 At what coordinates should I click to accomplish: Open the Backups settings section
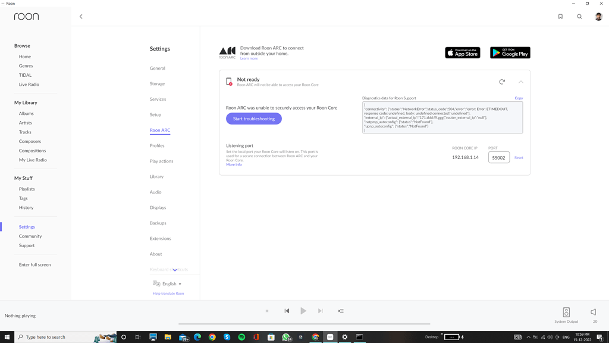point(158,223)
